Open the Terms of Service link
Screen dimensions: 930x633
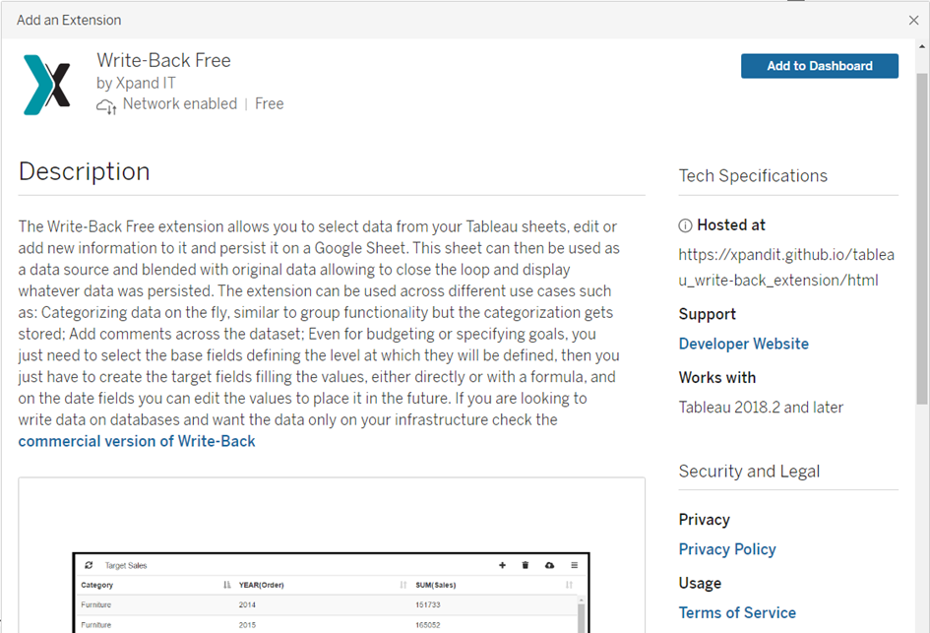(x=737, y=613)
